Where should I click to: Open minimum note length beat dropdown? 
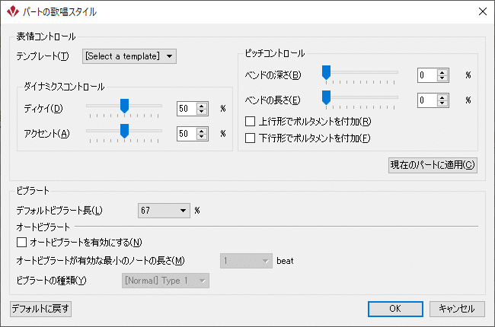246,261
